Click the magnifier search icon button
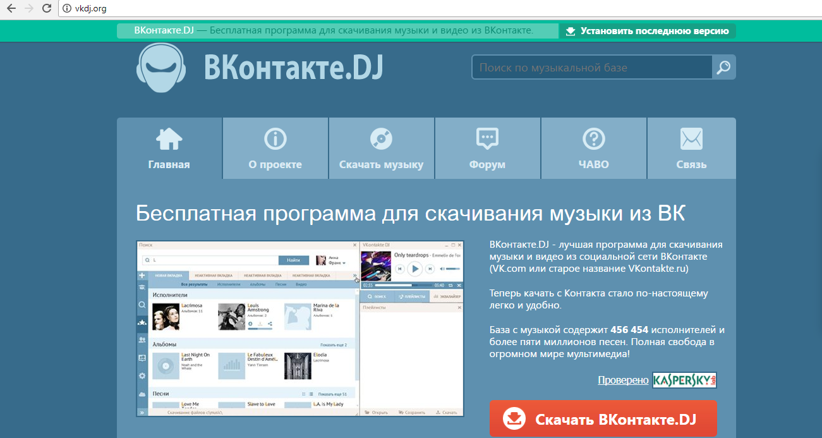 coord(723,67)
